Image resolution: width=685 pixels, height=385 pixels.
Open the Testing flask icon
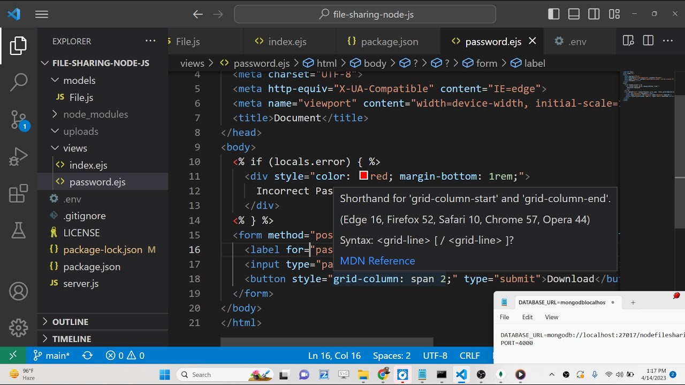click(18, 230)
